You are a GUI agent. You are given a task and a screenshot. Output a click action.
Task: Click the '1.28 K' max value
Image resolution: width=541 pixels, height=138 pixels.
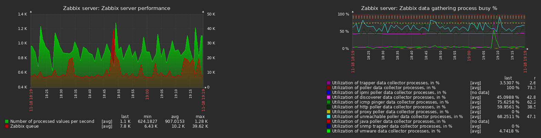[x=201, y=121]
